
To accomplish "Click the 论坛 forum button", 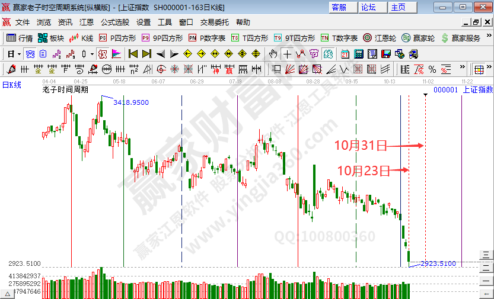I will 369,7.
